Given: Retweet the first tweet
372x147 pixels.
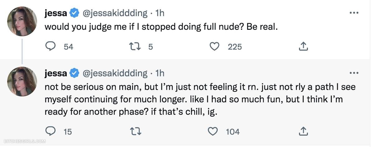Looking at the screenshot, I should coord(135,47).
